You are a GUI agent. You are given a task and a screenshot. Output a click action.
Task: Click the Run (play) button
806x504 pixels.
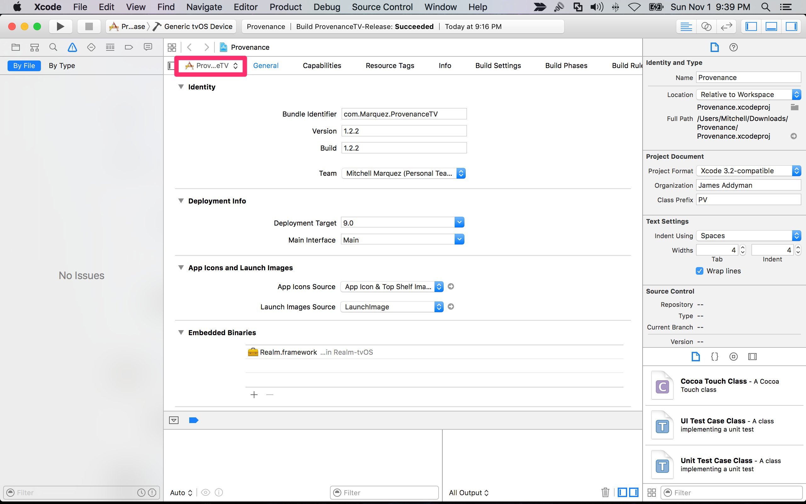[60, 26]
